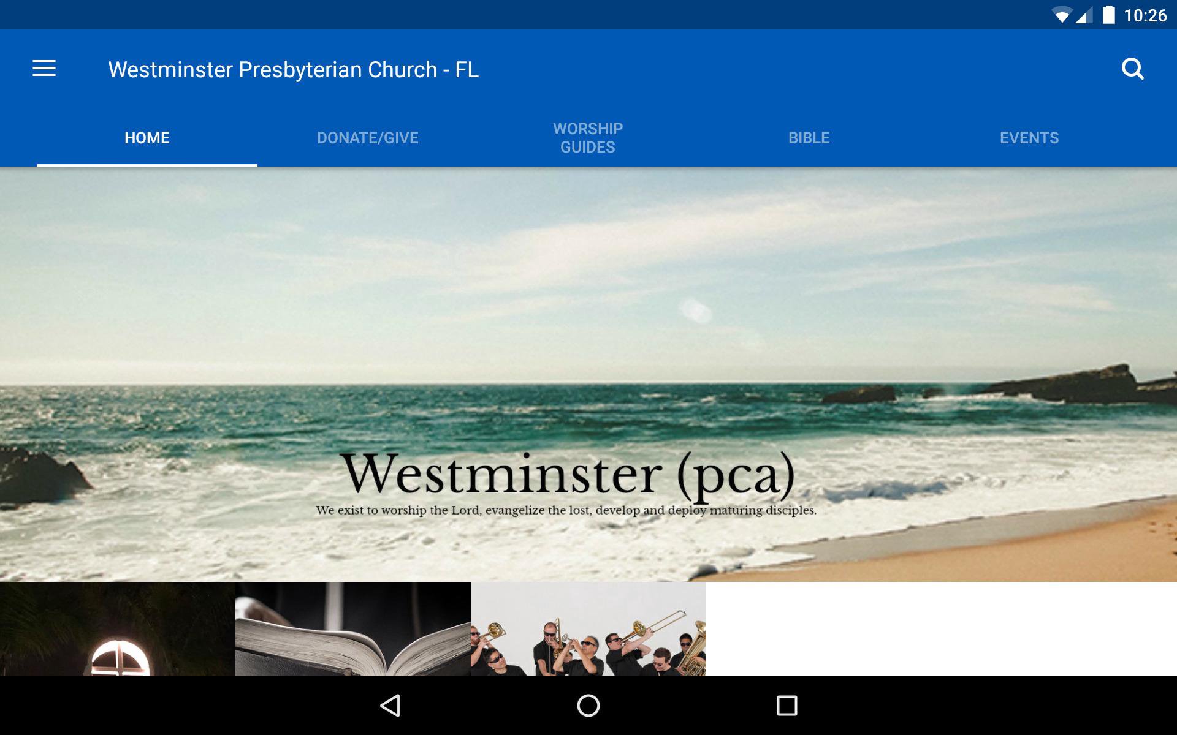Tap the 10:26 clock in status bar
The image size is (1177, 735).
(1145, 15)
